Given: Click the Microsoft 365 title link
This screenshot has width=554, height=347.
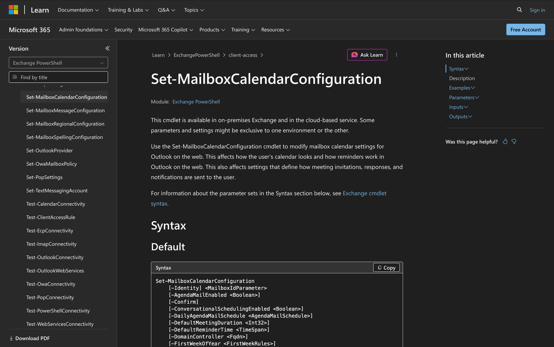Looking at the screenshot, I should click(x=29, y=30).
